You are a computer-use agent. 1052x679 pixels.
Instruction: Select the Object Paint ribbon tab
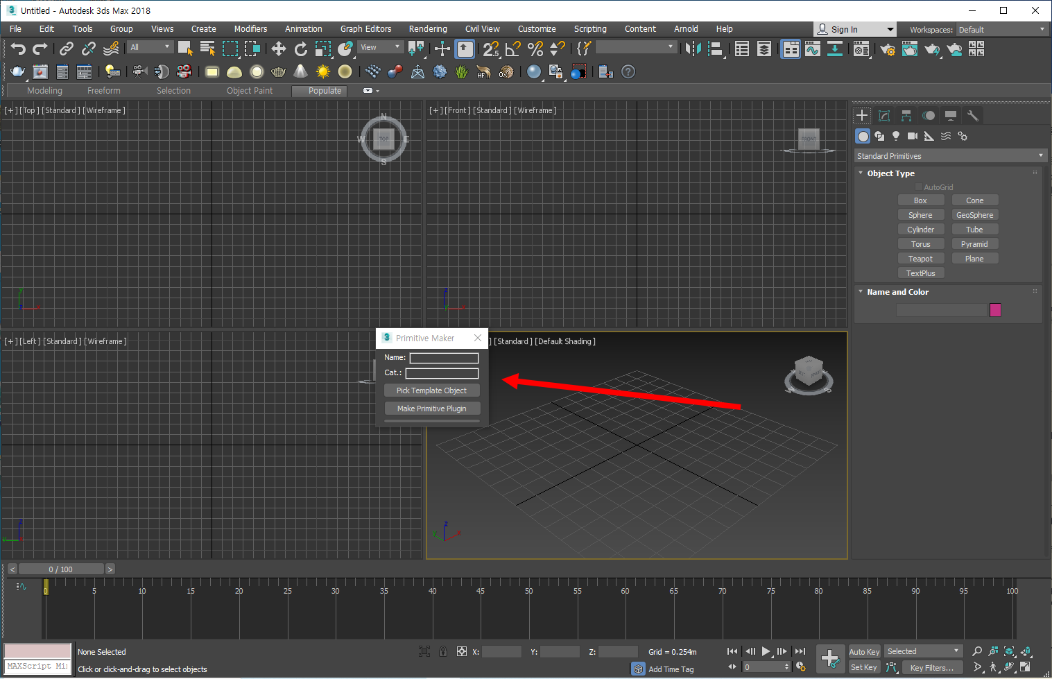250,91
